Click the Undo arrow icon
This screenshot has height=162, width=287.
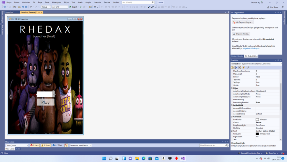click(31, 7)
